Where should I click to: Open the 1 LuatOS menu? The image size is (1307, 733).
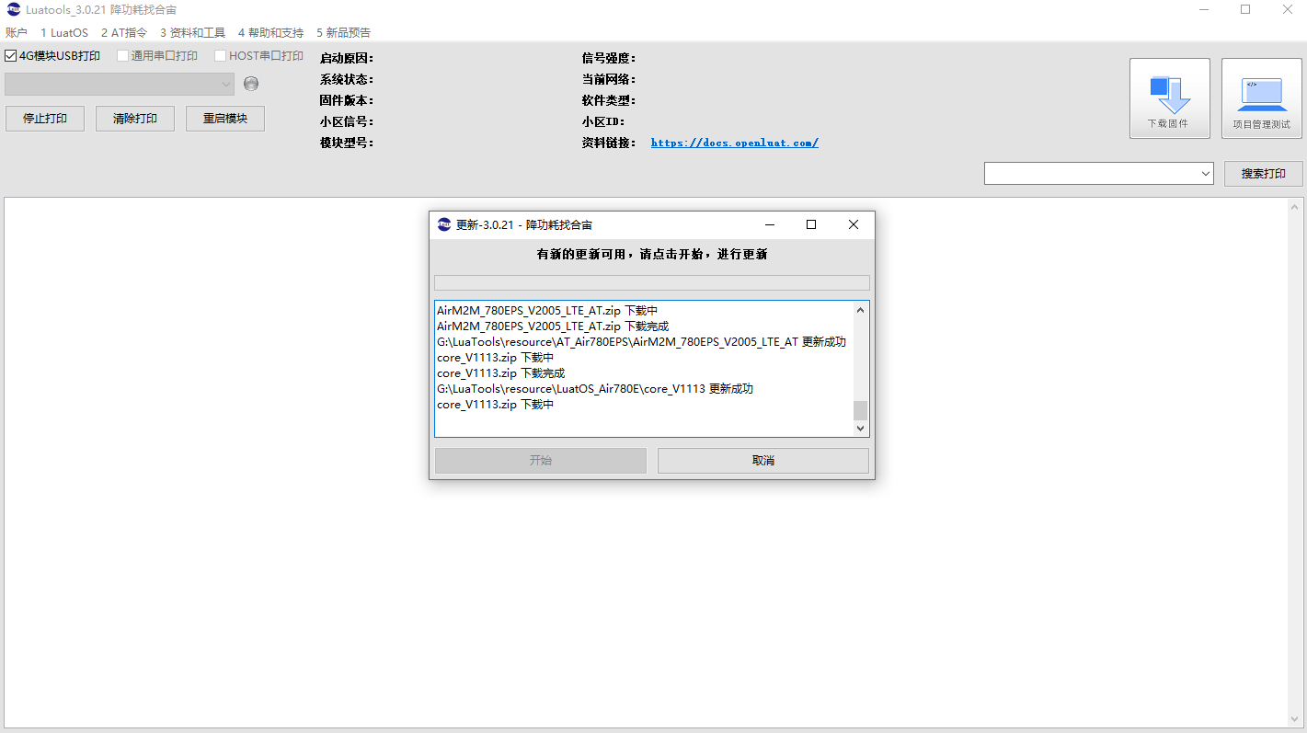click(64, 32)
